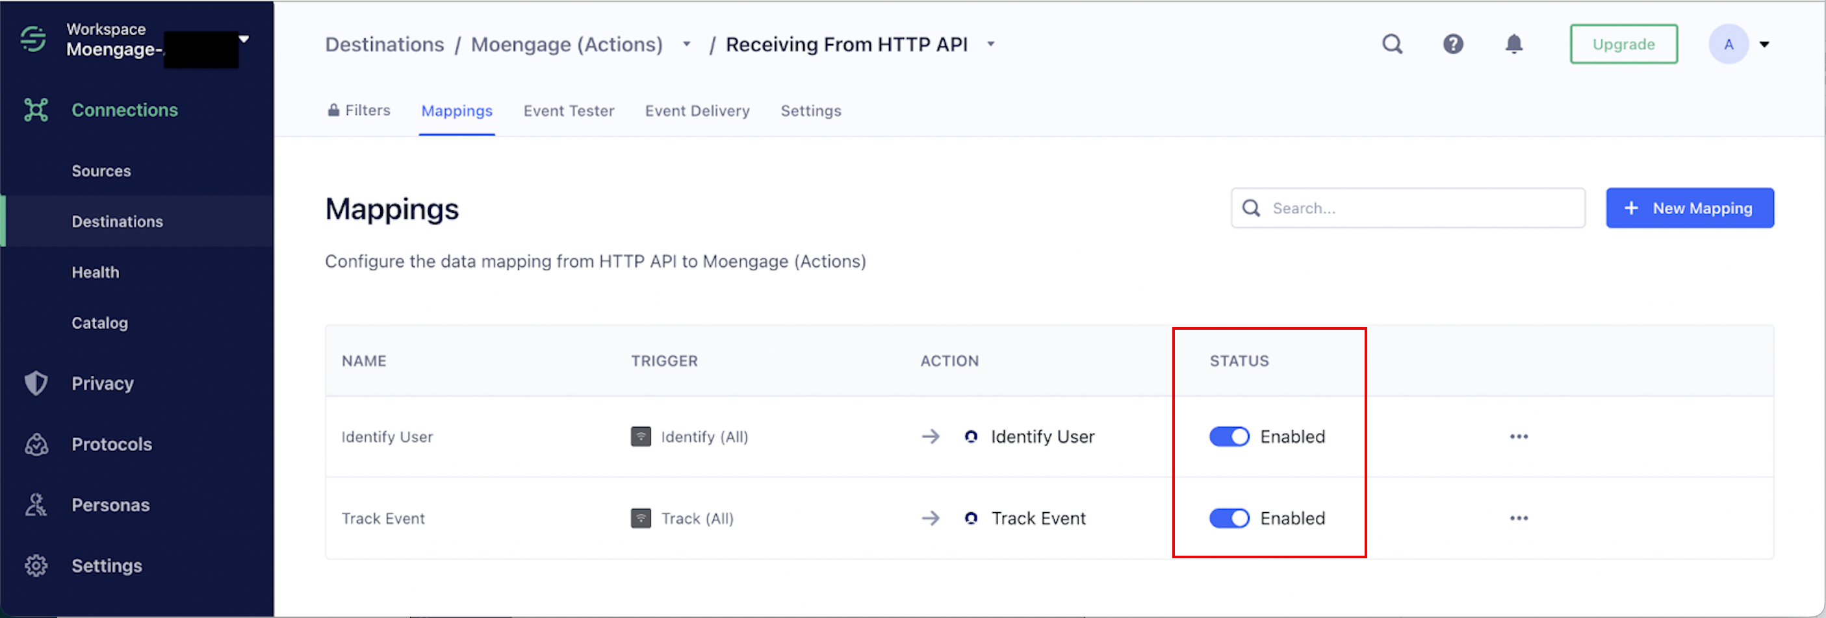This screenshot has width=1826, height=618.
Task: Focus the mappings Search field
Action: [x=1407, y=208]
